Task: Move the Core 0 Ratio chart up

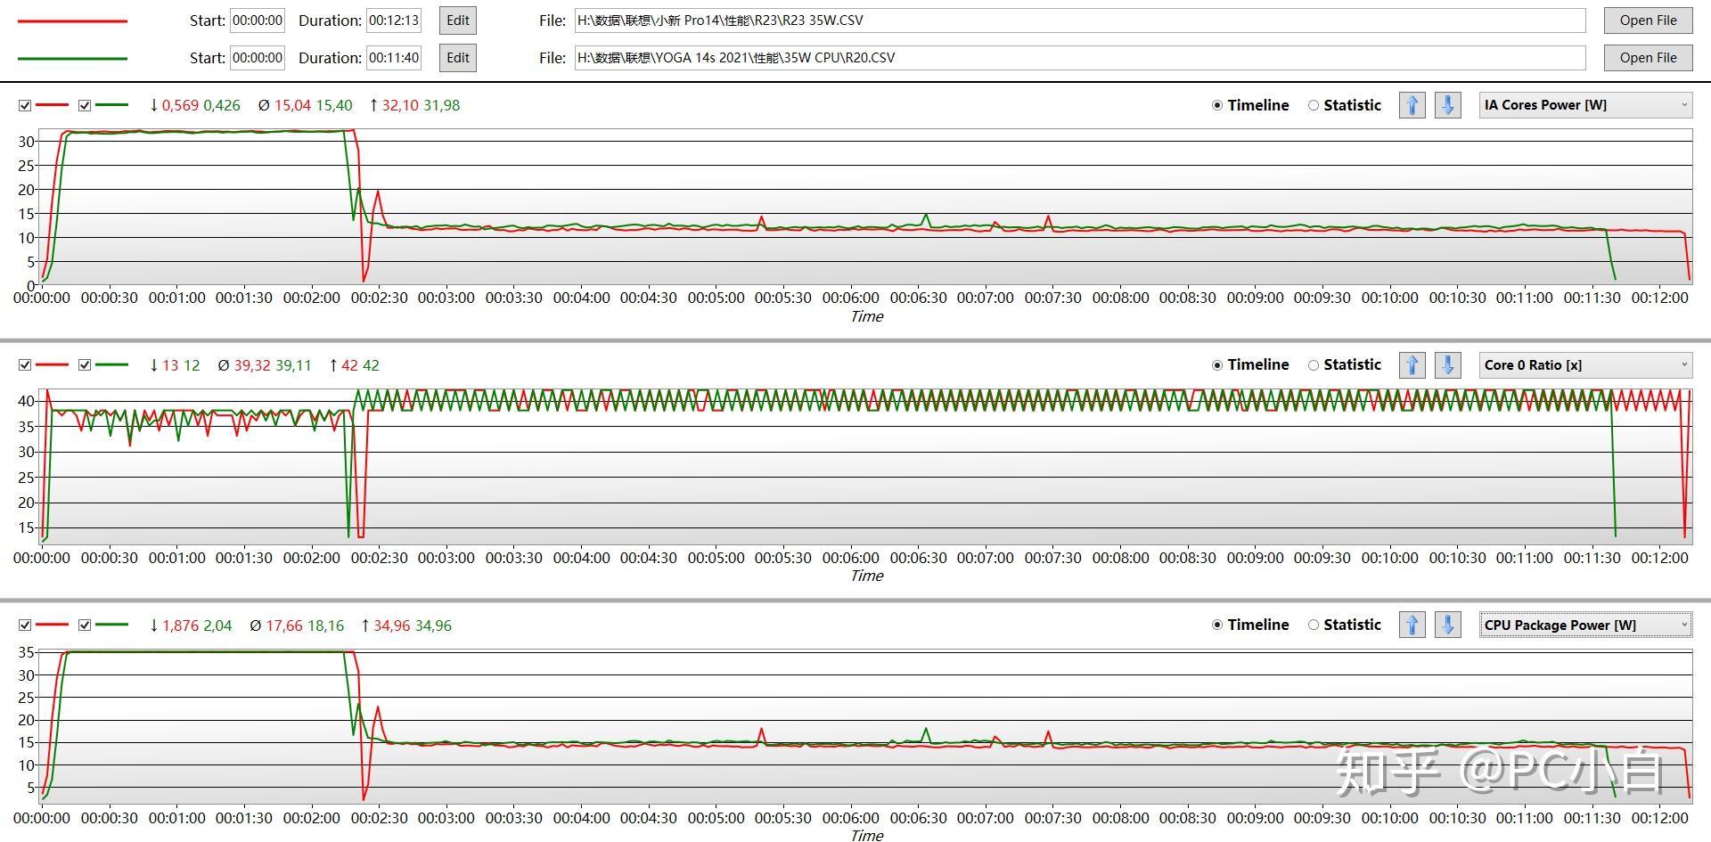Action: (1412, 365)
